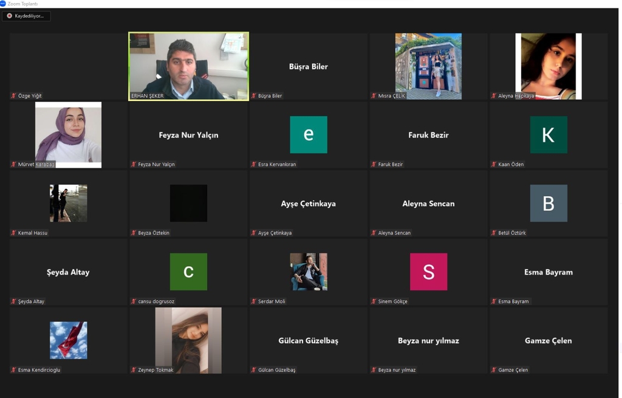Select the green "K" avatar of Kaan Öden

548,134
